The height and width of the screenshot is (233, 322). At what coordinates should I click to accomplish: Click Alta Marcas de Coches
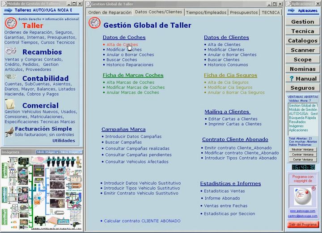(130, 82)
